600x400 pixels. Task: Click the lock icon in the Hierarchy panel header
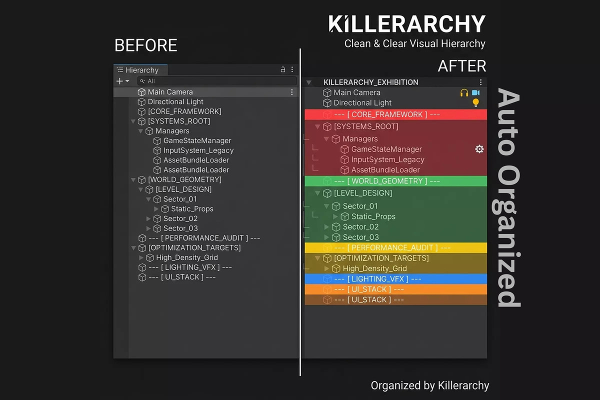[282, 70]
